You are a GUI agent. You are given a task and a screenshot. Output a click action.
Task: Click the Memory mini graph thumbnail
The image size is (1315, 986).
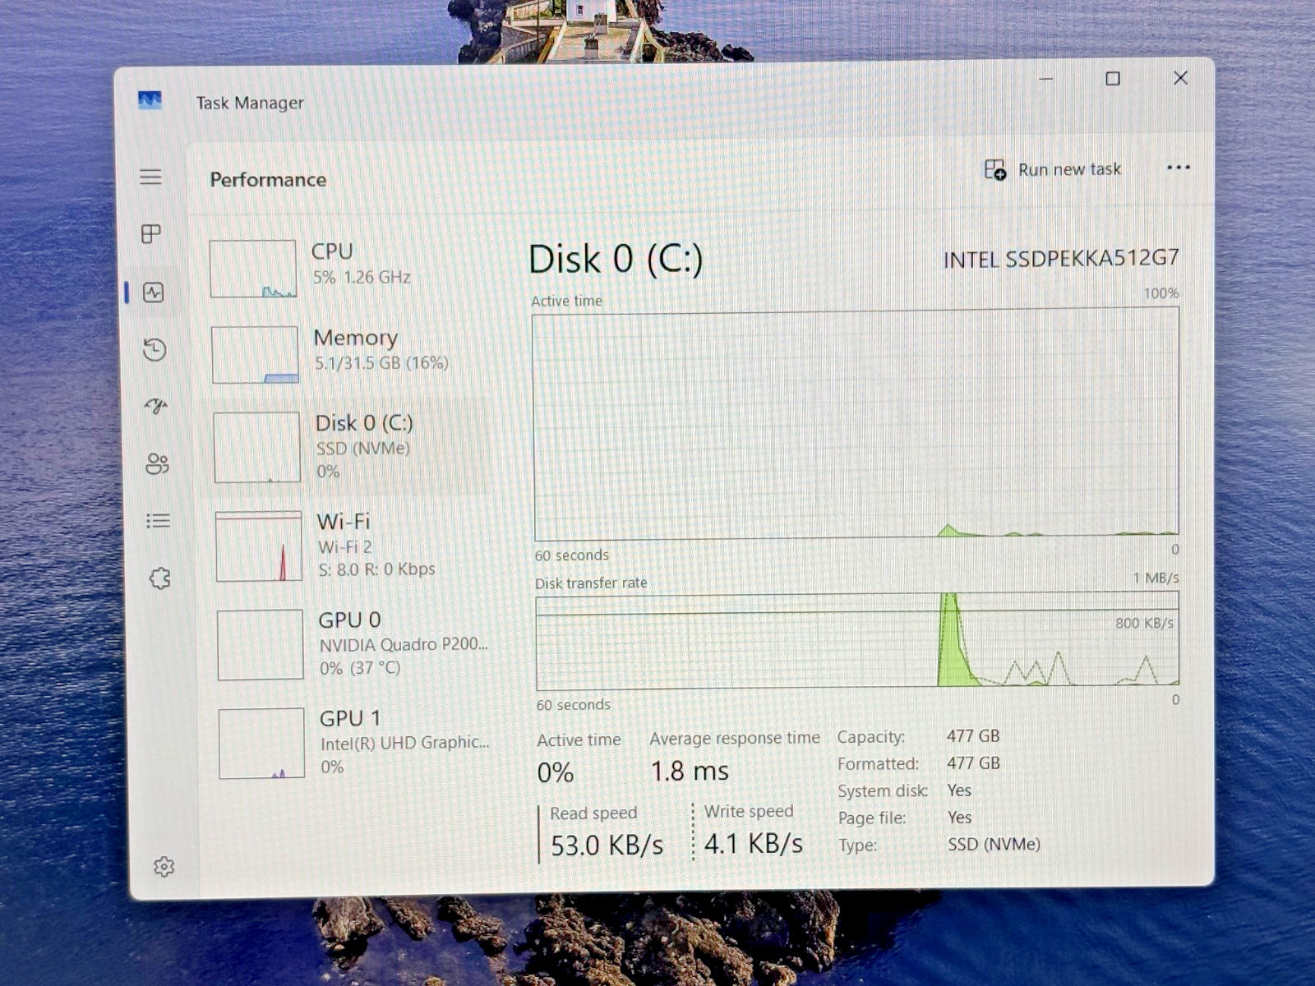click(x=255, y=355)
